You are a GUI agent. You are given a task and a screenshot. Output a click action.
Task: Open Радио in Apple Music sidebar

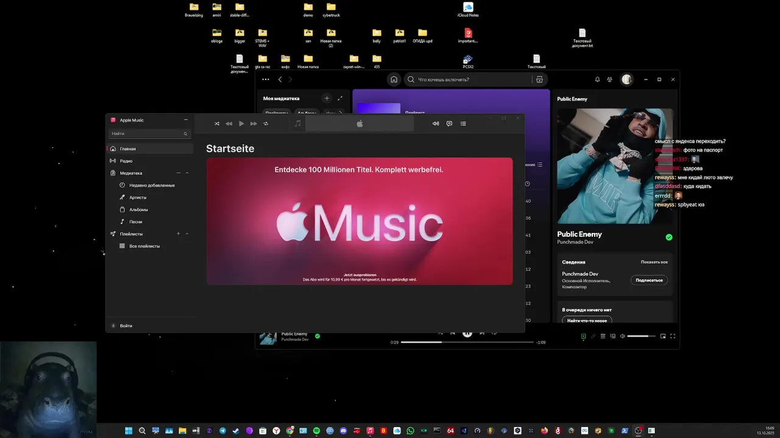[150, 161]
